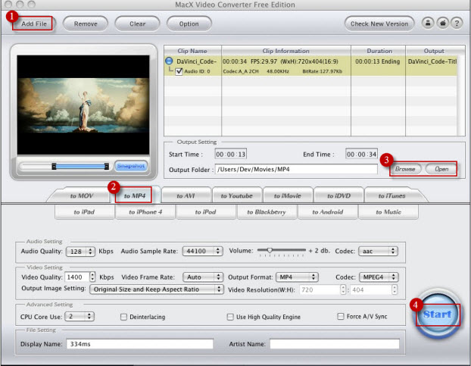Click the video preview thumbnail
This screenshot has width=471, height=366.
tap(83, 105)
